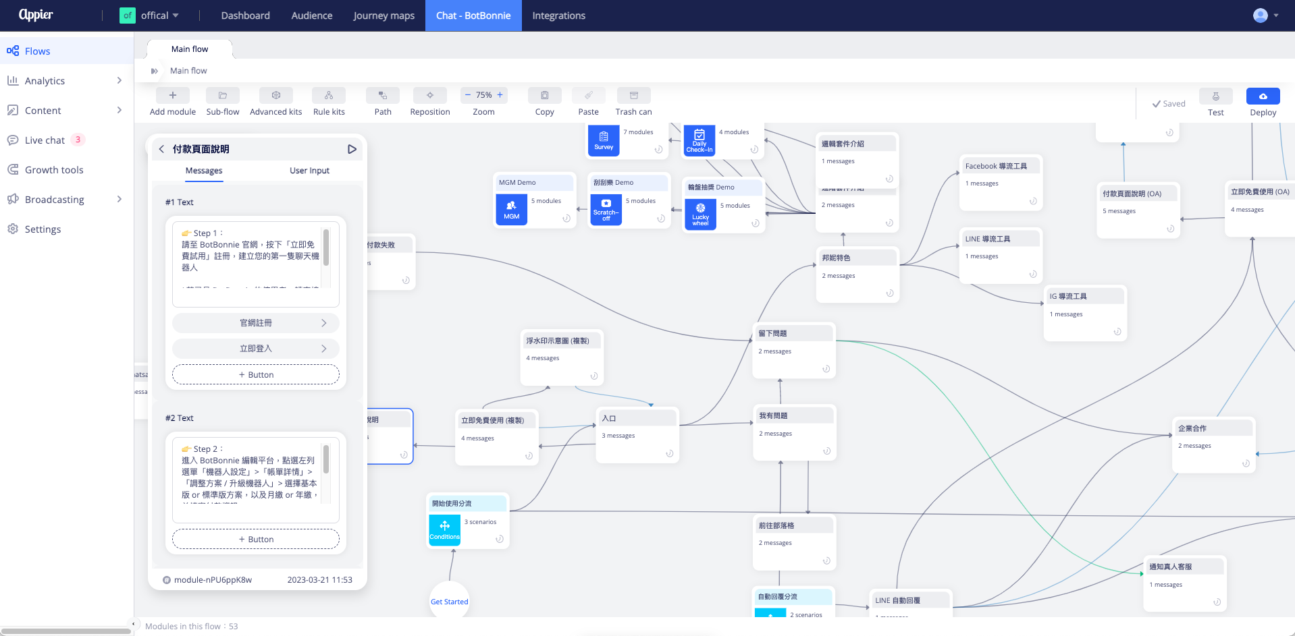Expand the Content sidebar section
The width and height of the screenshot is (1295, 636).
click(x=66, y=111)
